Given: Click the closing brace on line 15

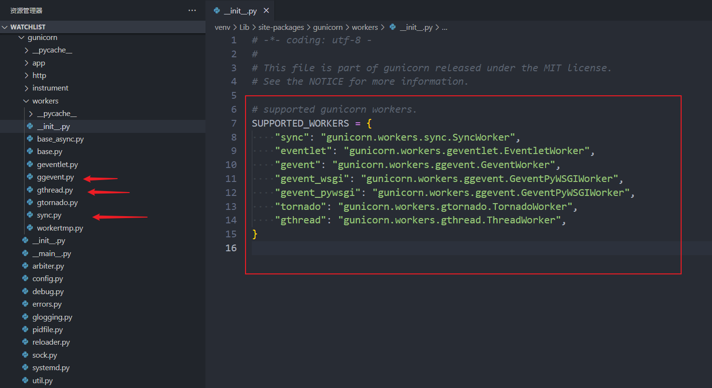Looking at the screenshot, I should (255, 234).
